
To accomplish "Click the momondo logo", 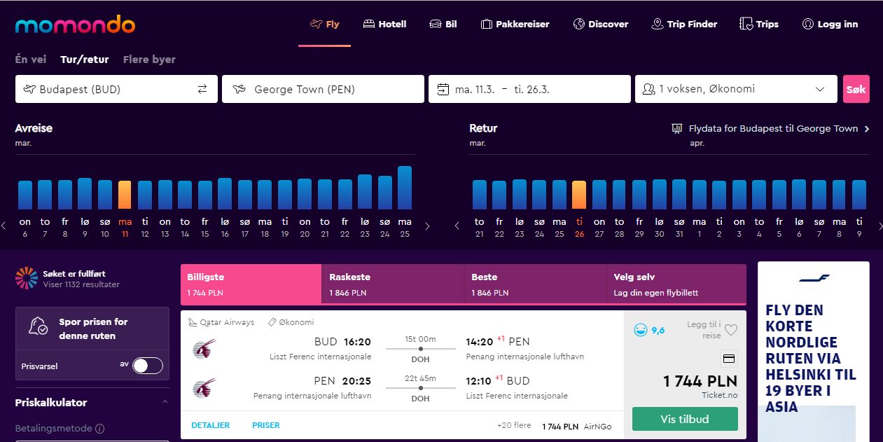I will (x=75, y=25).
